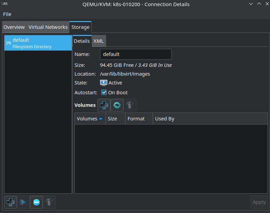
Task: Click the 94.45 GiB Free size text
Action: coord(117,65)
